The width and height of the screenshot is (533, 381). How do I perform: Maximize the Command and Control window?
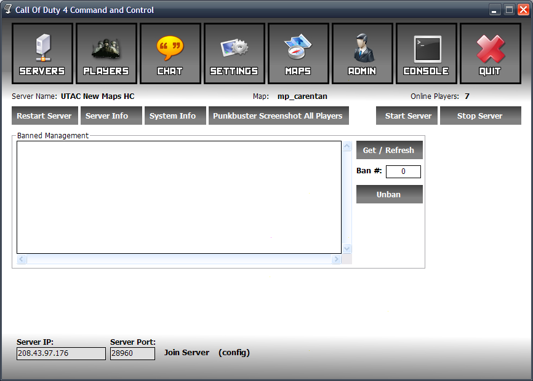click(x=509, y=10)
